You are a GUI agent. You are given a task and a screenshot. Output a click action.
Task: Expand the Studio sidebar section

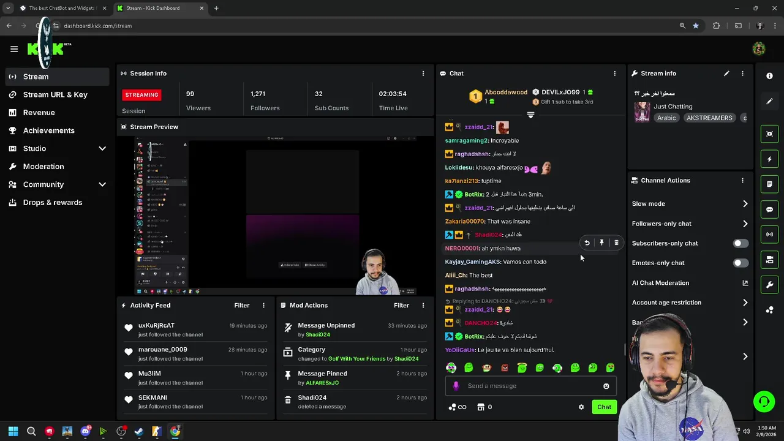102,149
